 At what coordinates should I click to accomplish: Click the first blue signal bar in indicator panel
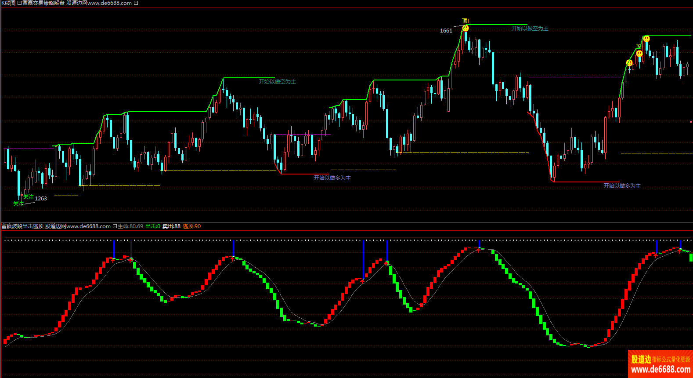114,249
